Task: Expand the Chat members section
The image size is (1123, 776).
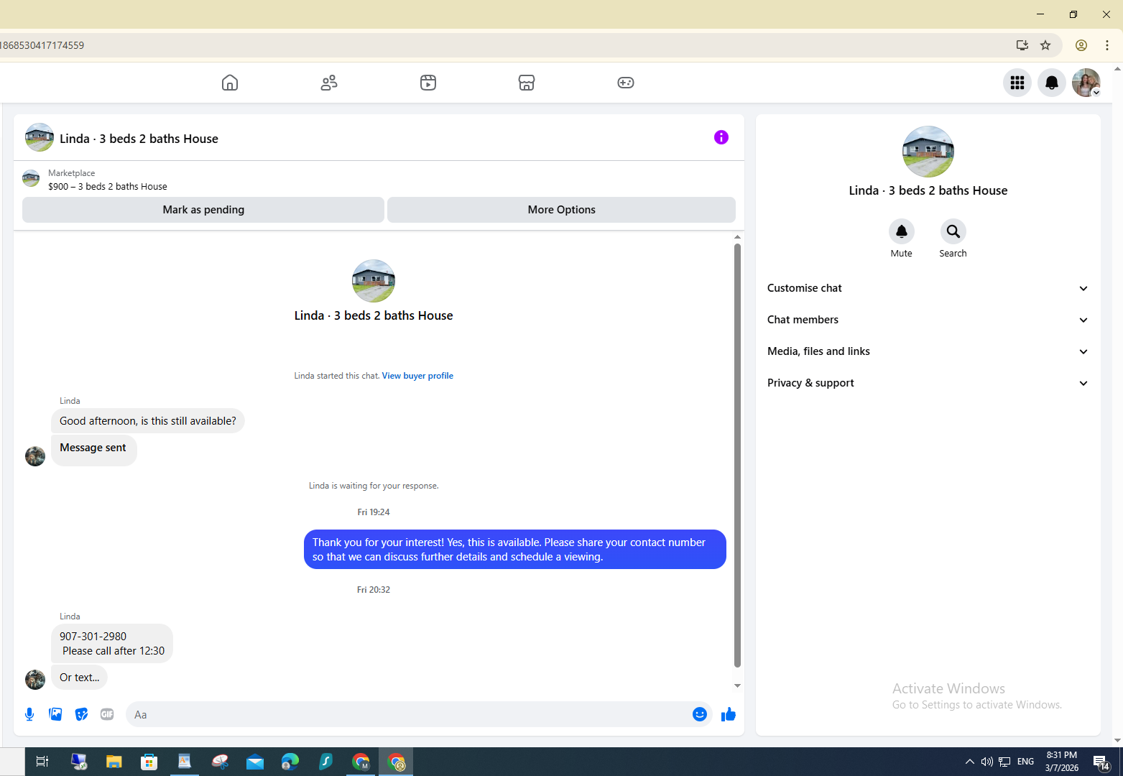Action: [x=928, y=320]
